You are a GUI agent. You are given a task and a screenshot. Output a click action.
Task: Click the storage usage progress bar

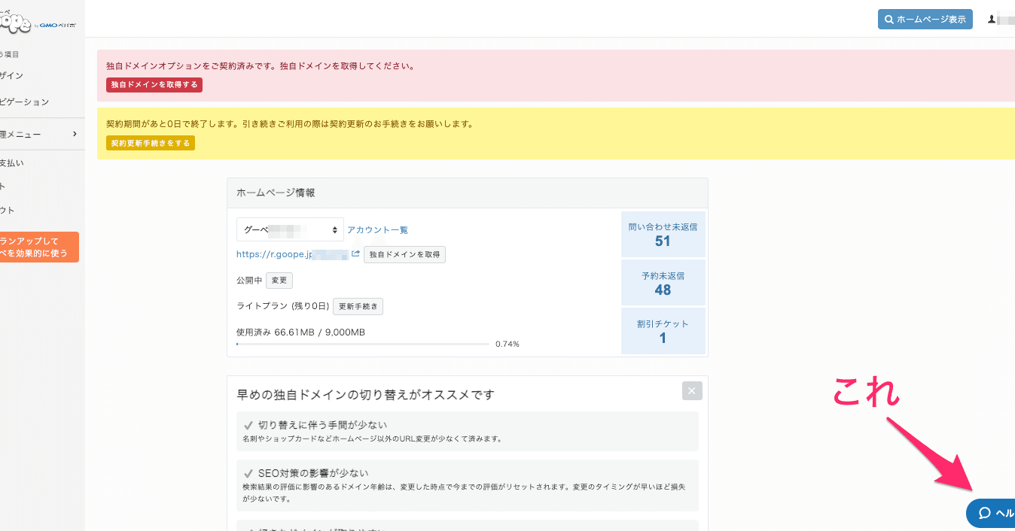point(363,344)
